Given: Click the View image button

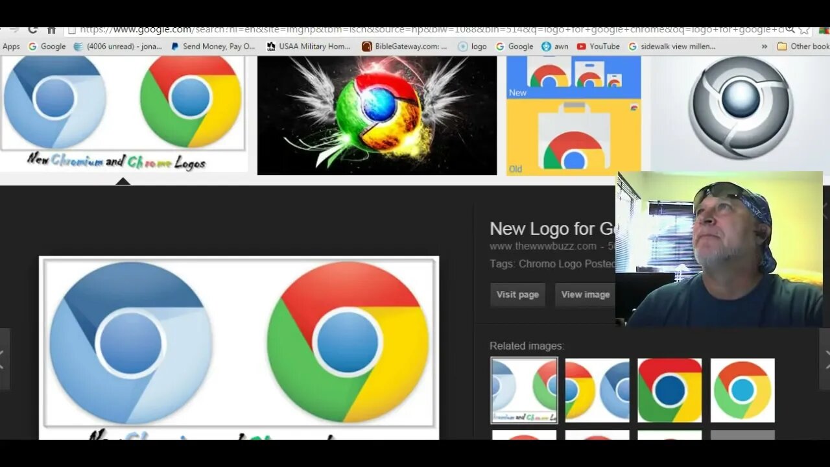Looking at the screenshot, I should pyautogui.click(x=585, y=294).
